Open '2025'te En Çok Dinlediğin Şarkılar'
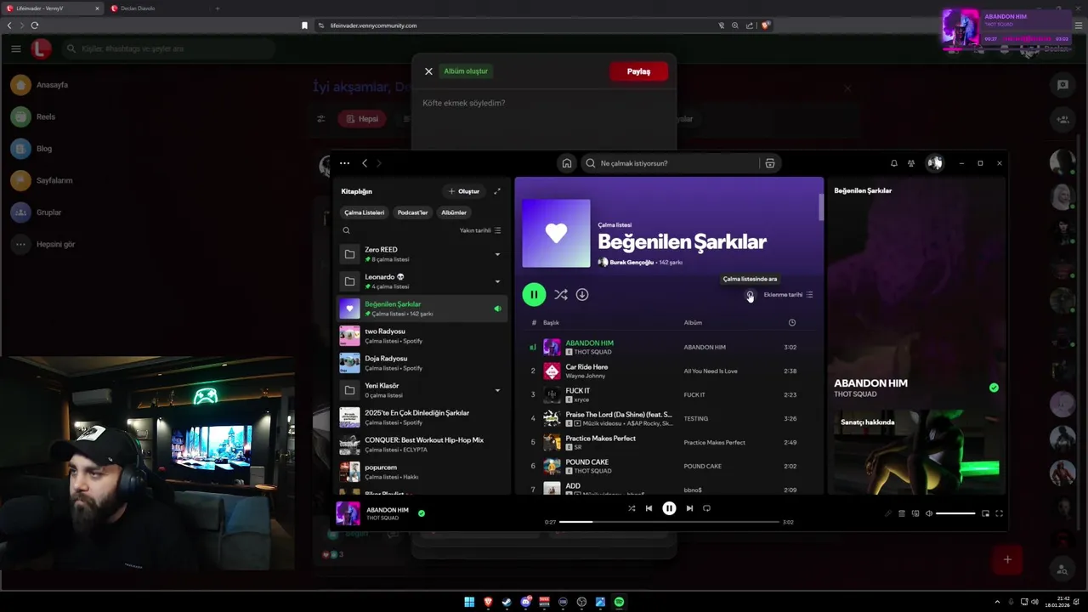The height and width of the screenshot is (612, 1088). coord(422,417)
